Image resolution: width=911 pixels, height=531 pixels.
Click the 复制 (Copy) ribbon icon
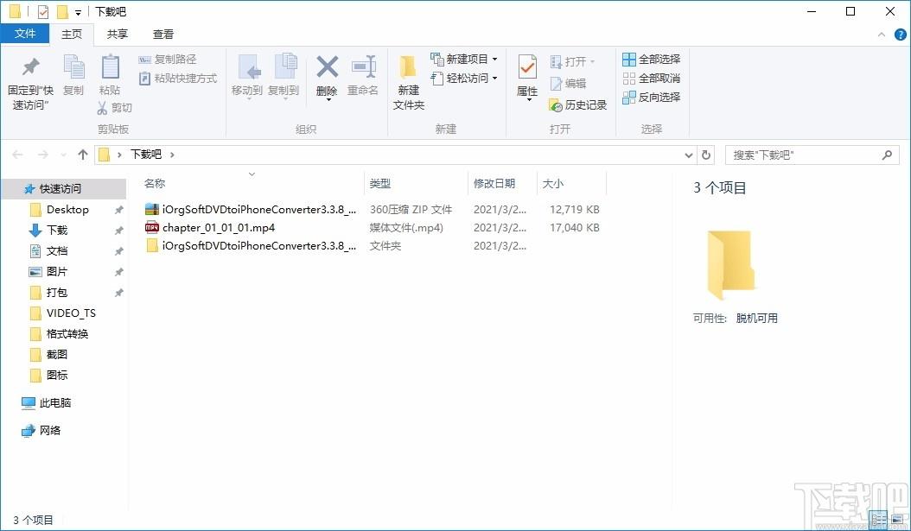[73, 68]
